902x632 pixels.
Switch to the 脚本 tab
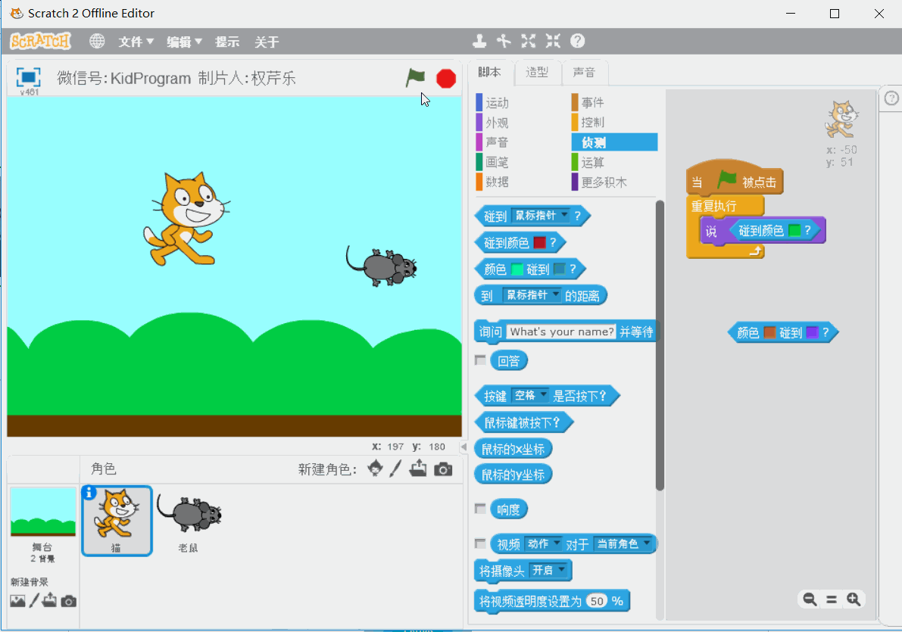point(489,73)
